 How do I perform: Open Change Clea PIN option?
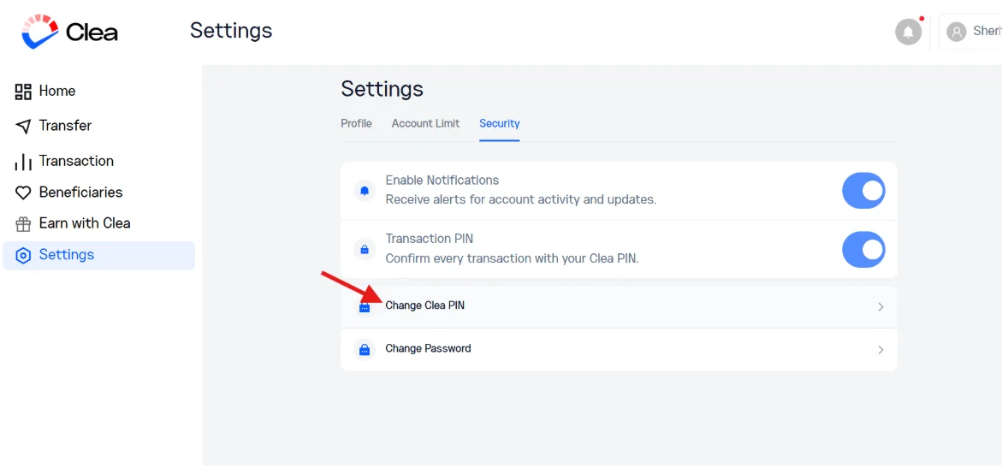click(x=619, y=307)
